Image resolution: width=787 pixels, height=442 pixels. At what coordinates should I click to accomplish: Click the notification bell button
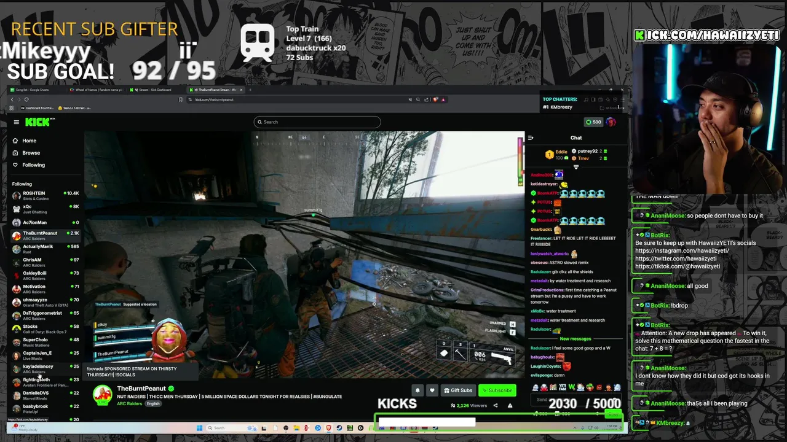417,390
